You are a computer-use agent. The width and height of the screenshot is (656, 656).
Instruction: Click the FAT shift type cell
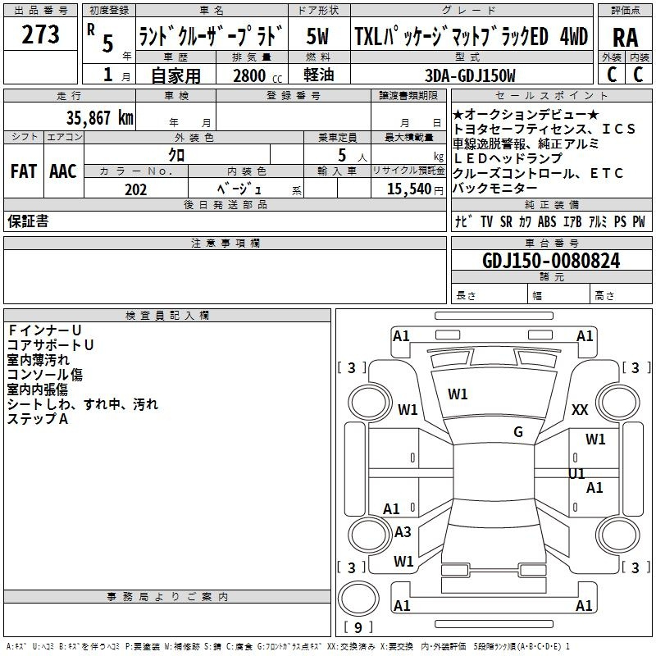point(23,171)
